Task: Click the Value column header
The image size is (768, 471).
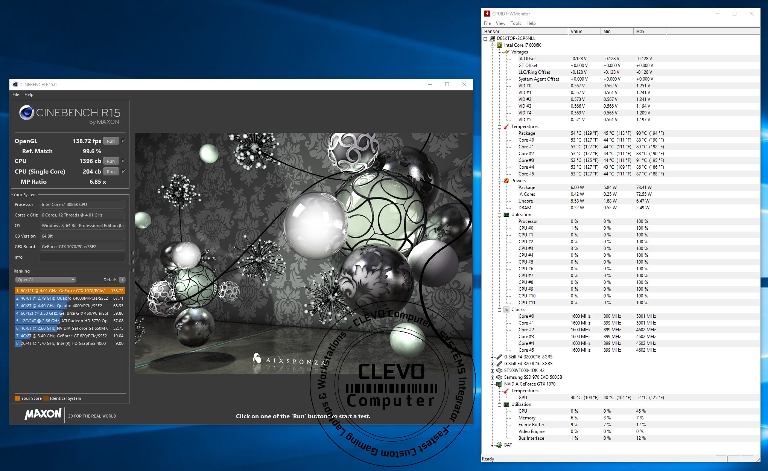Action: coord(584,32)
